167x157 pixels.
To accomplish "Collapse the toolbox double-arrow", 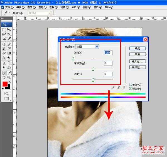I will click(x=2, y=19).
